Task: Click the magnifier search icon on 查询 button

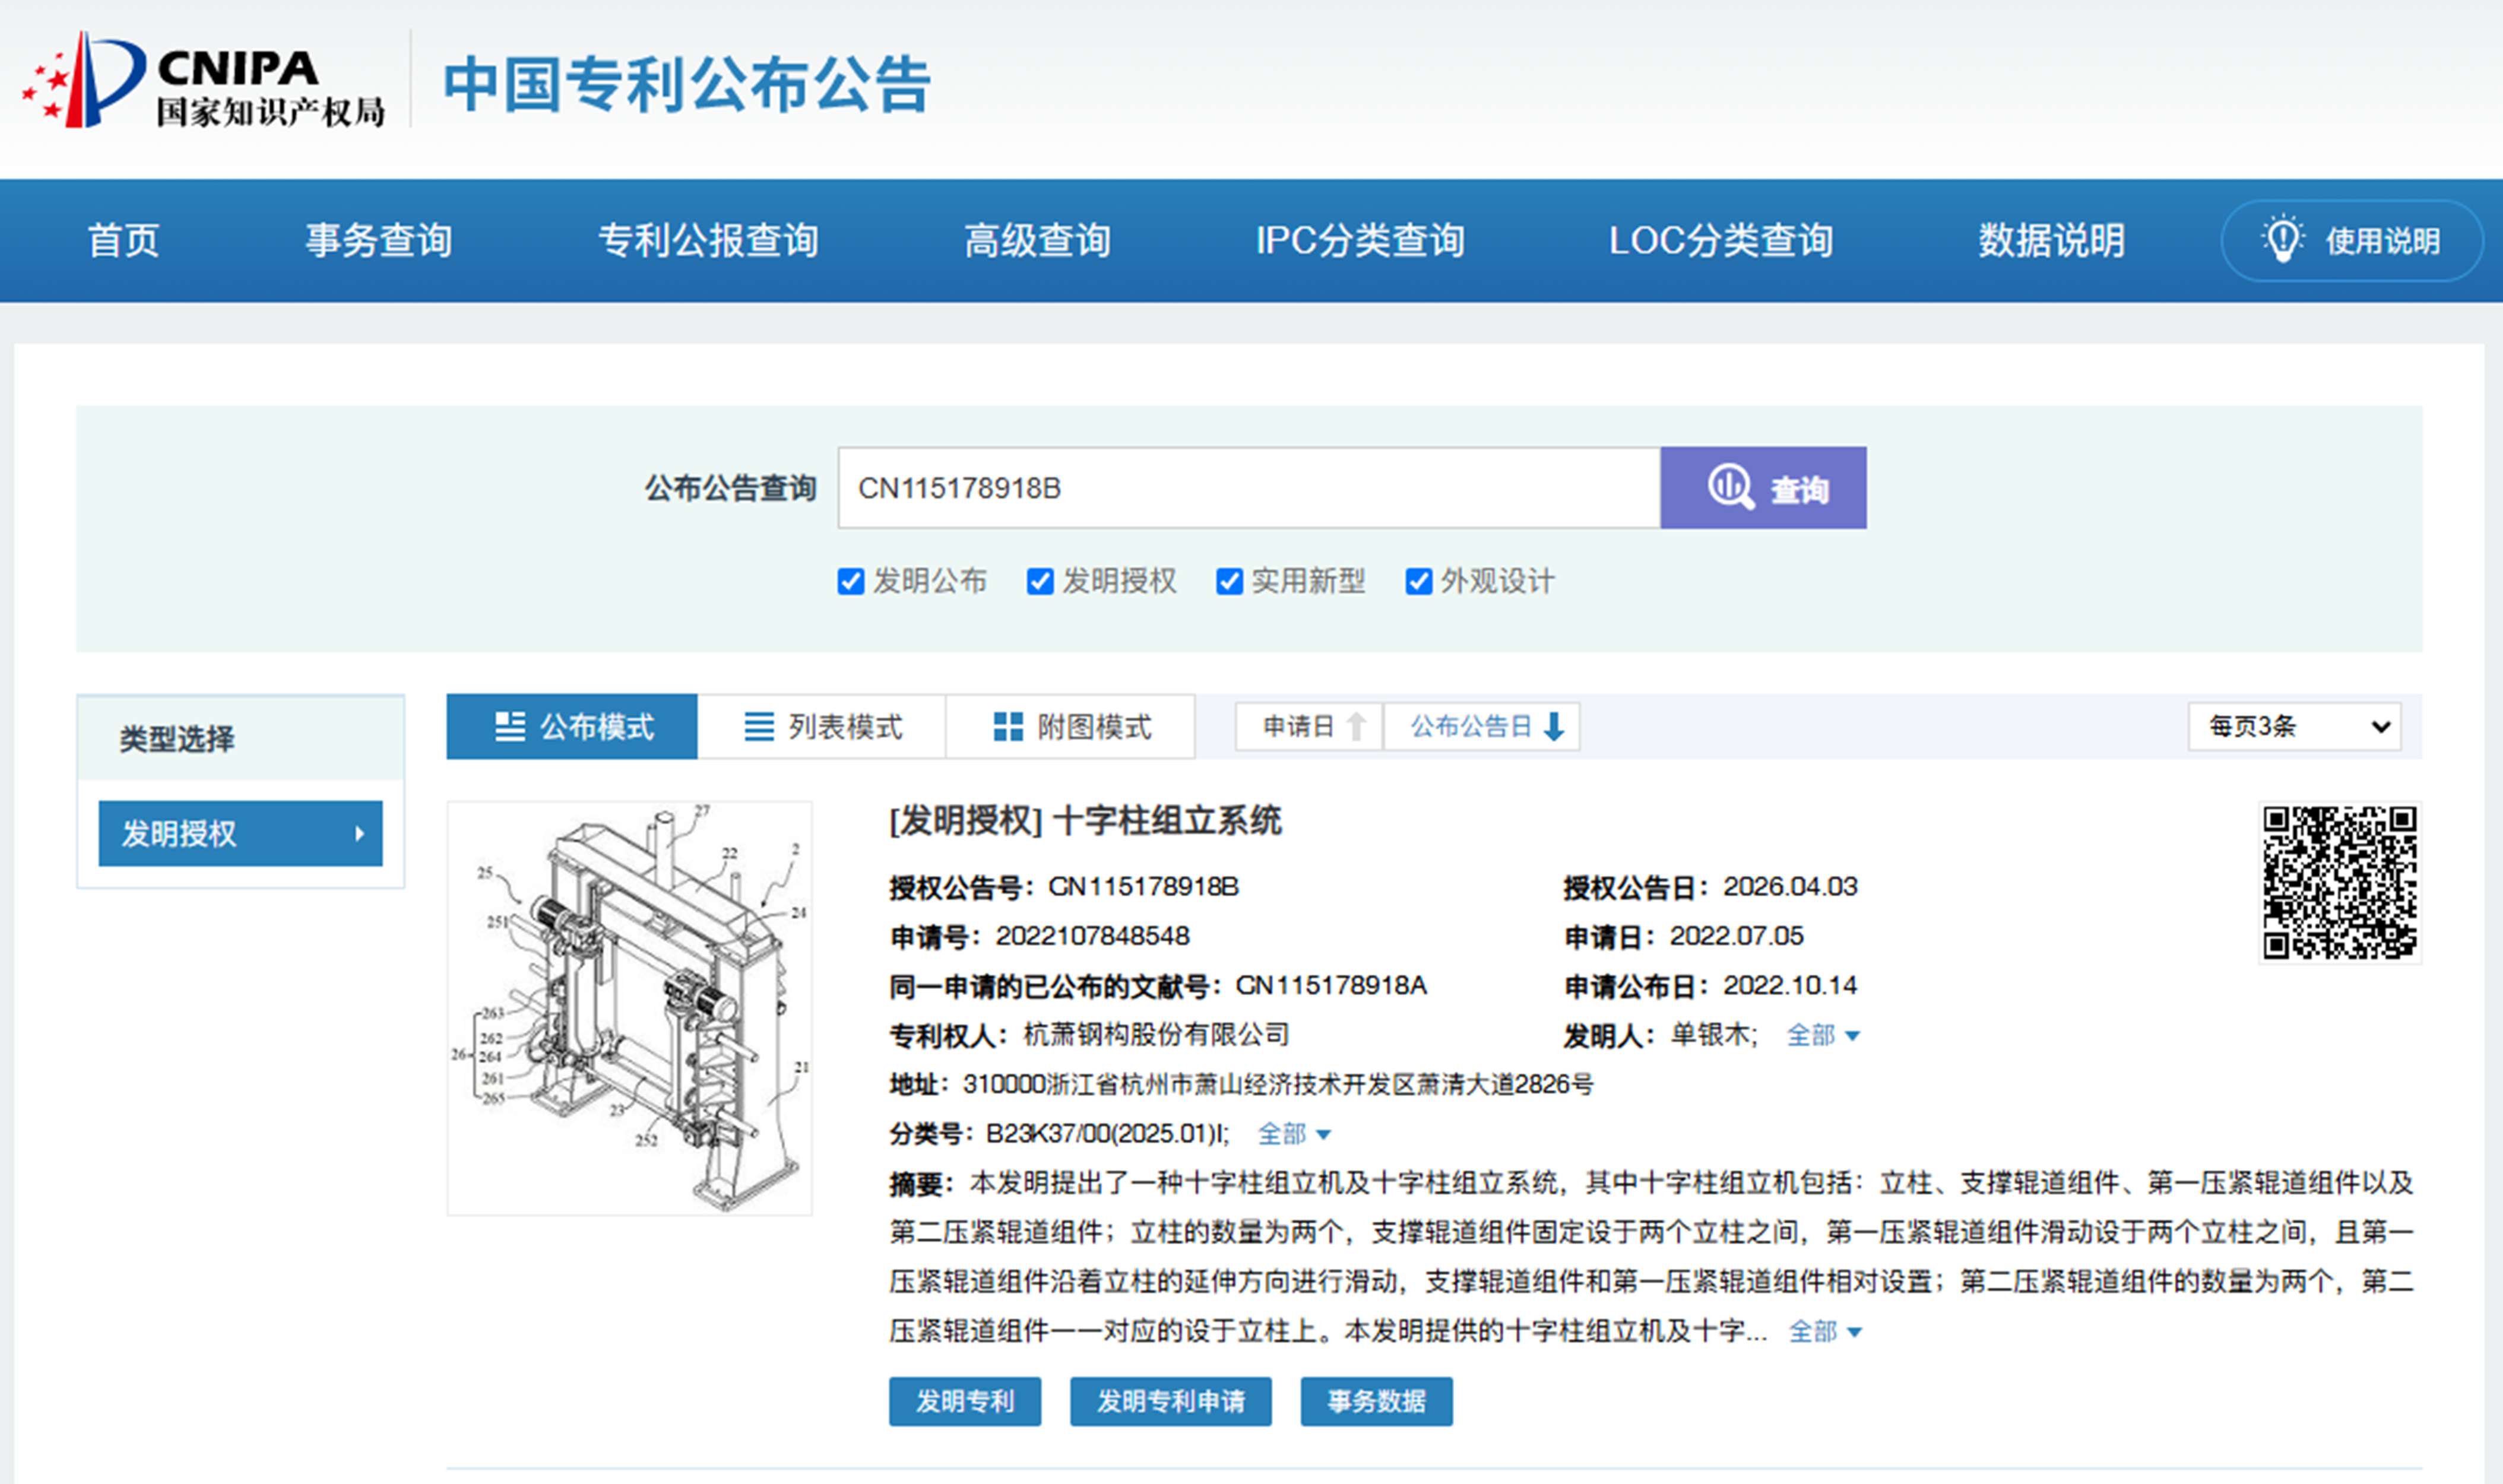Action: tap(1730, 488)
